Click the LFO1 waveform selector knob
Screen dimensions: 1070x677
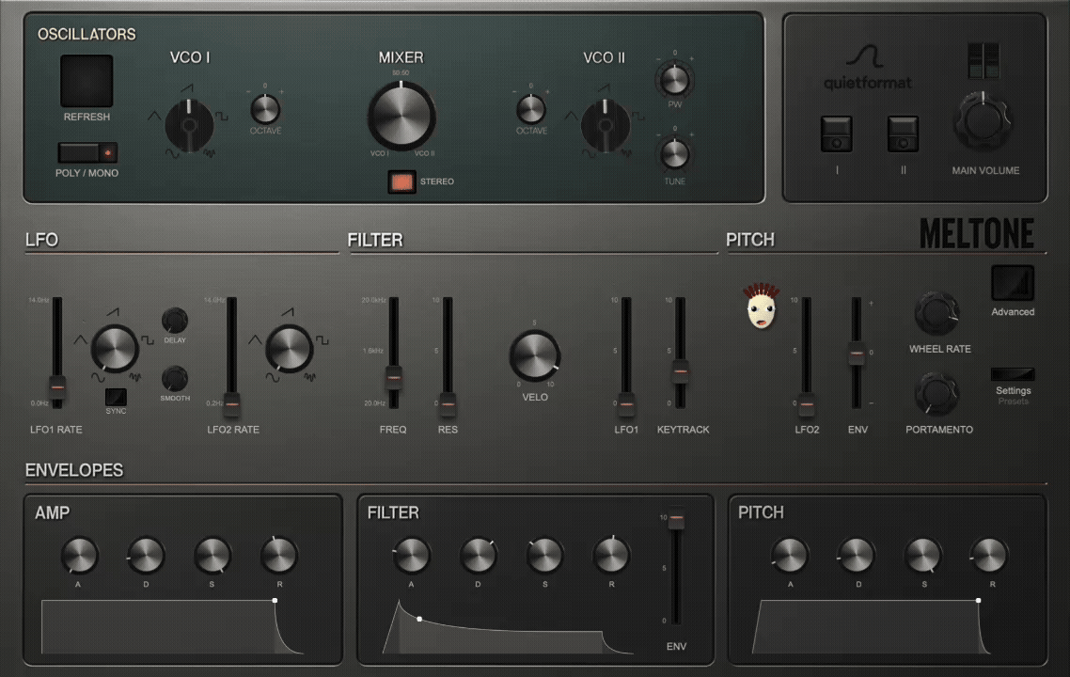tap(115, 348)
